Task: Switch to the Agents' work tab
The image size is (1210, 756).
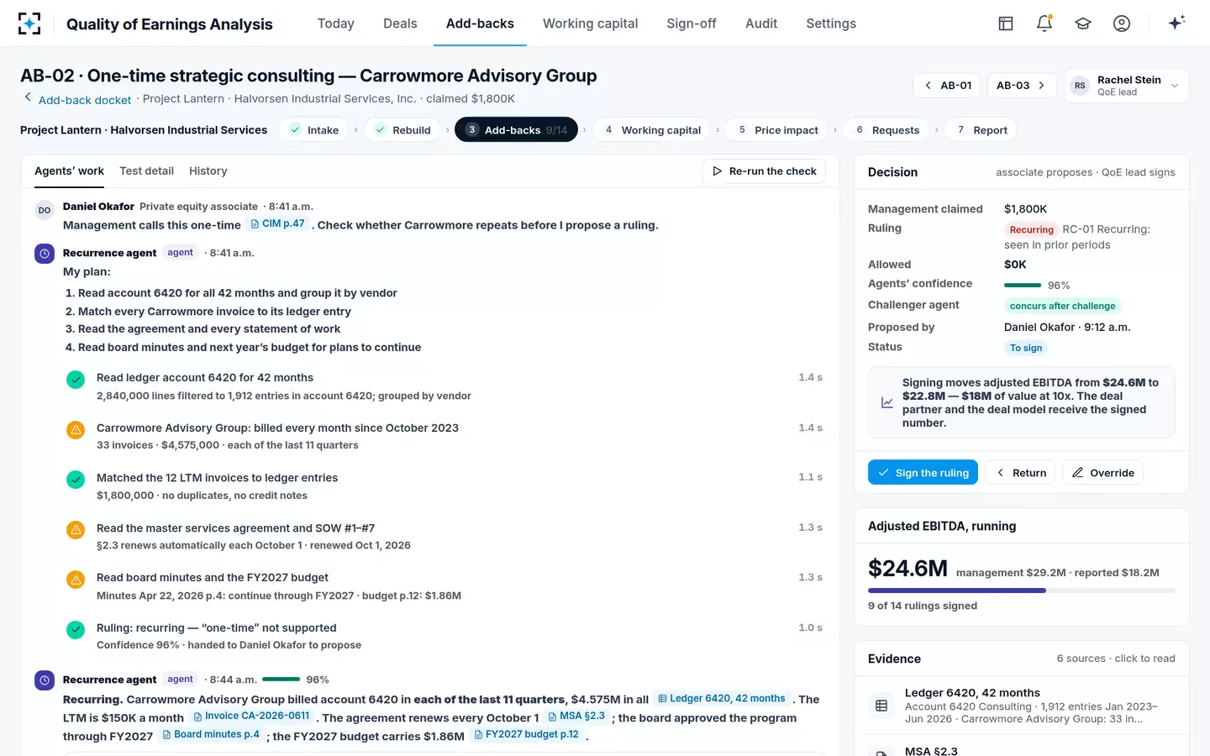Action: point(69,171)
